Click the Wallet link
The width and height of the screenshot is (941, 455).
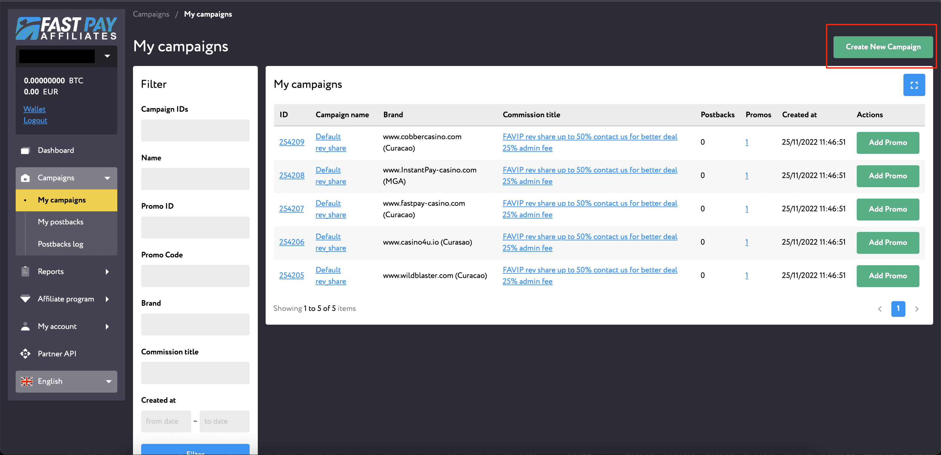point(34,109)
